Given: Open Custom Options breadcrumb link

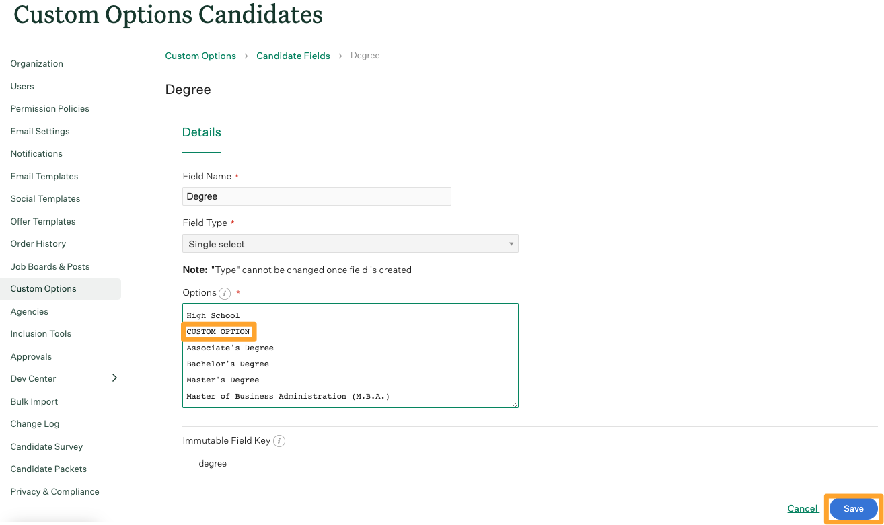Looking at the screenshot, I should [200, 56].
